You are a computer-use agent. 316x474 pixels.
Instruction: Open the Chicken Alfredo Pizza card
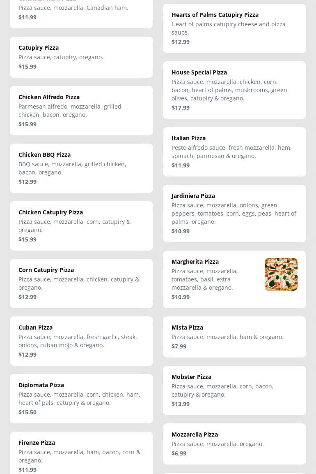click(81, 111)
